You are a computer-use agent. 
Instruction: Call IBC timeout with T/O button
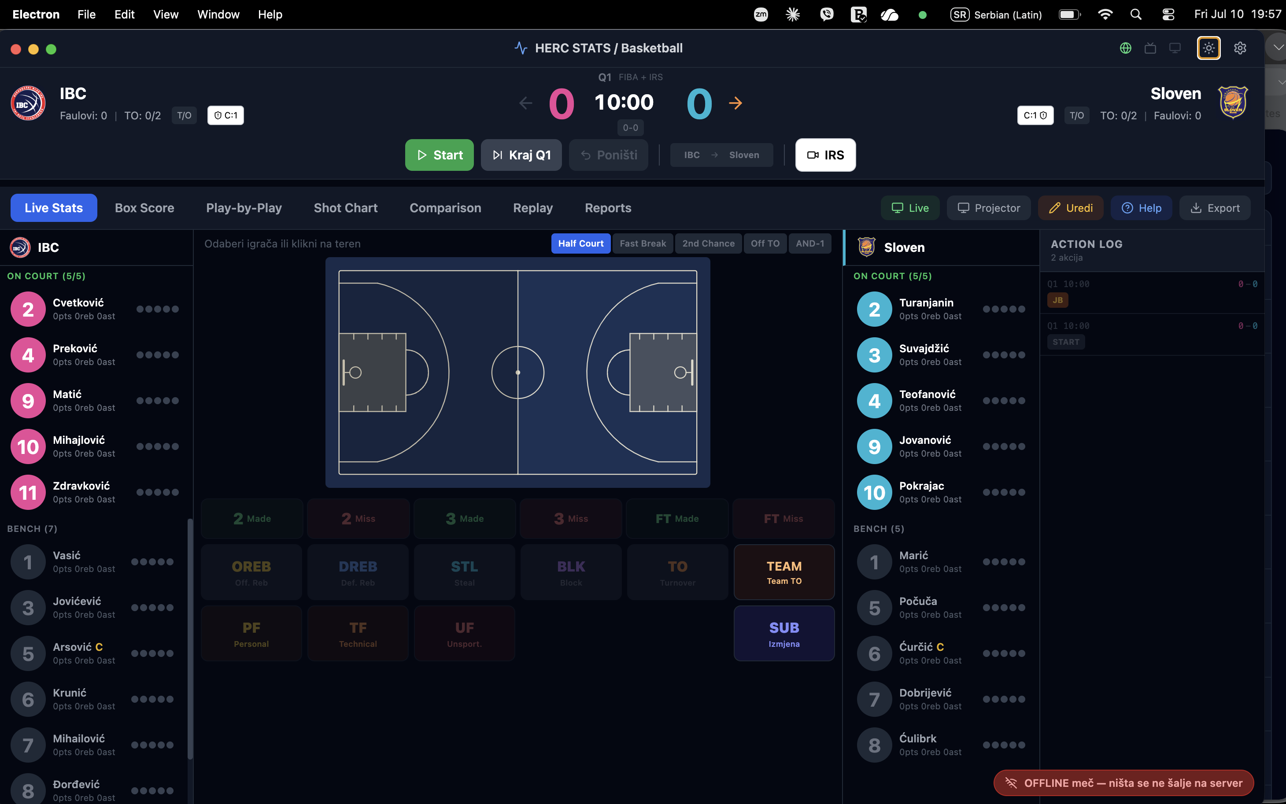(x=184, y=115)
